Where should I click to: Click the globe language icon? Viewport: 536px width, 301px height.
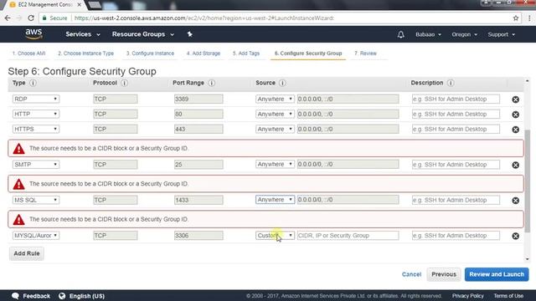(62, 295)
